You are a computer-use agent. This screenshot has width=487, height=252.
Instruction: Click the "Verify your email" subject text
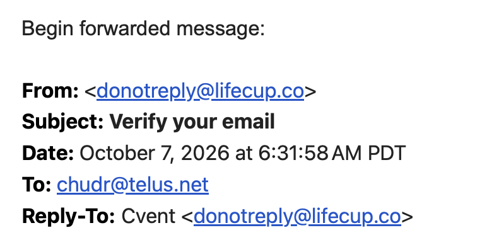click(192, 122)
